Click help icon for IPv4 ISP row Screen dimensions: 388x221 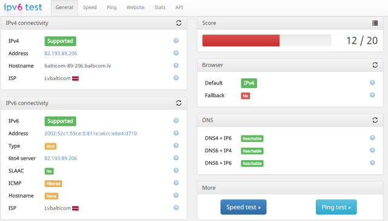pyautogui.click(x=176, y=78)
